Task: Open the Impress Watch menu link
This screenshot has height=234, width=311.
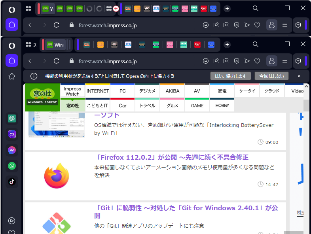Action: tap(72, 91)
